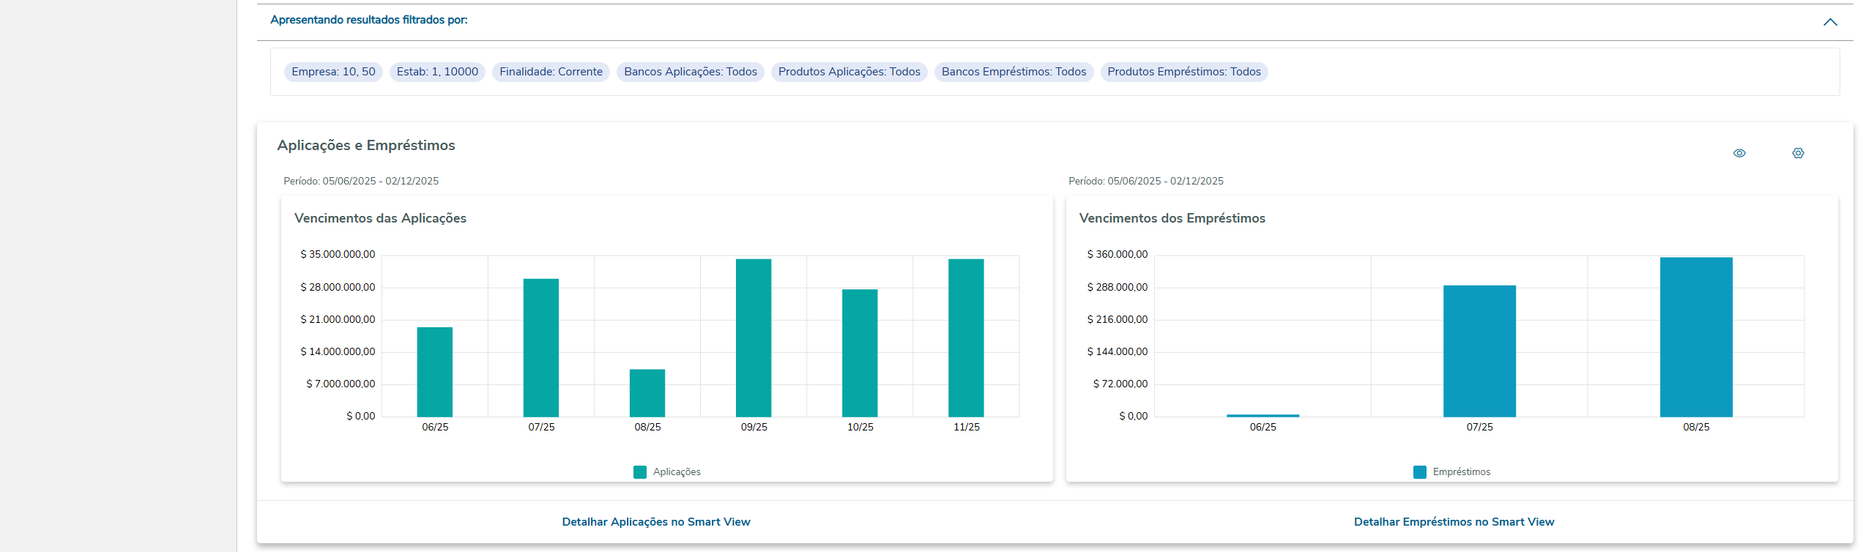The image size is (1863, 552).
Task: Click the 08/25 Empréstimos bar
Action: (1696, 337)
